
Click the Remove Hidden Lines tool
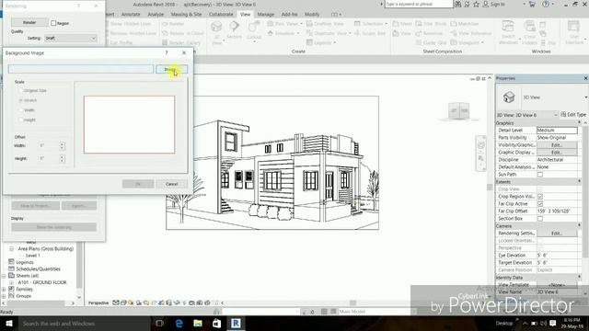click(133, 33)
